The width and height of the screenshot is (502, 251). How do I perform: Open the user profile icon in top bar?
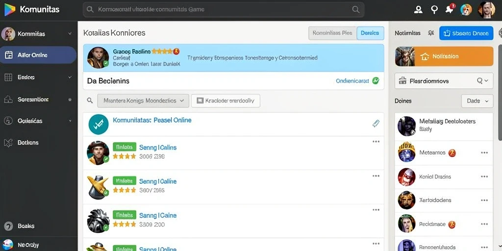click(x=418, y=10)
